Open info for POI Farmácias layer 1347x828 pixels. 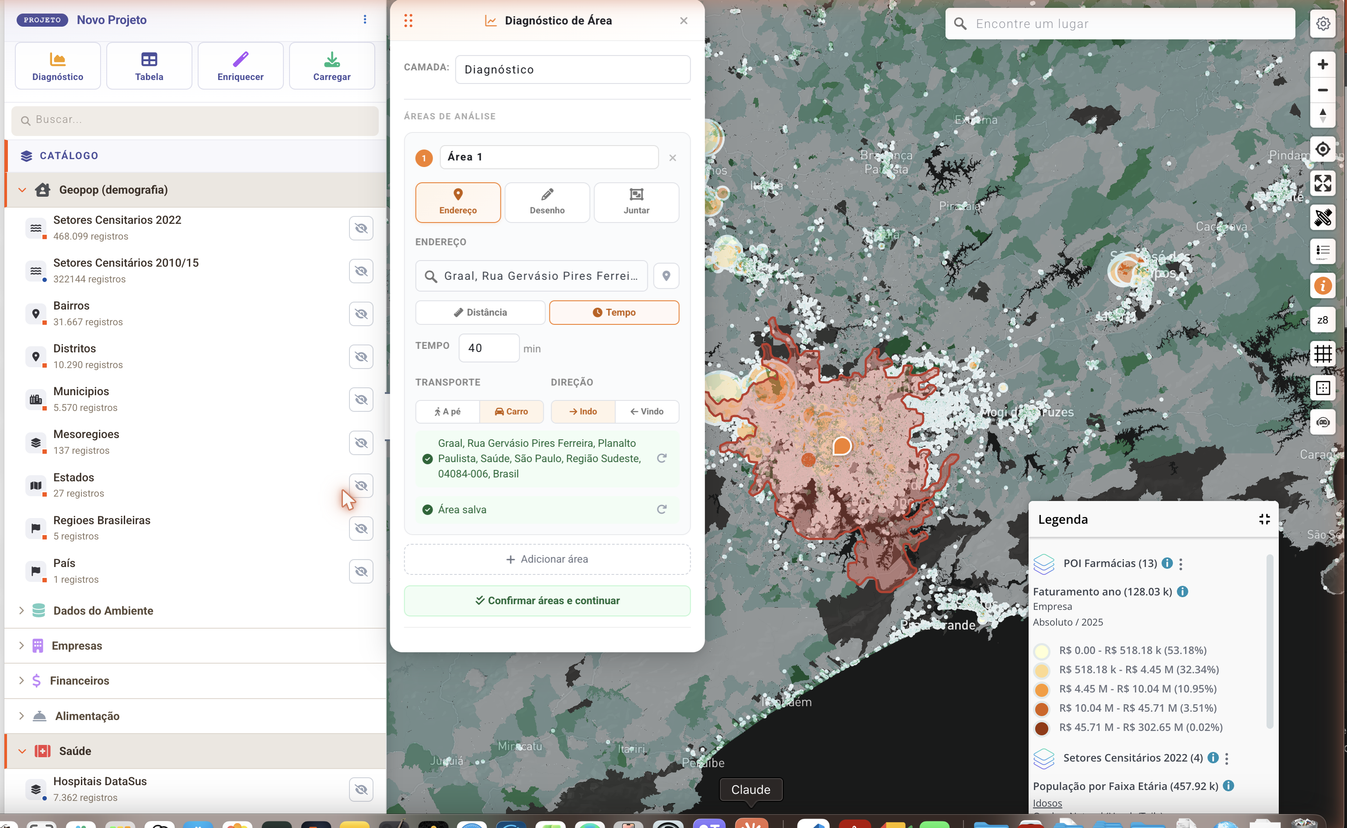1167,563
